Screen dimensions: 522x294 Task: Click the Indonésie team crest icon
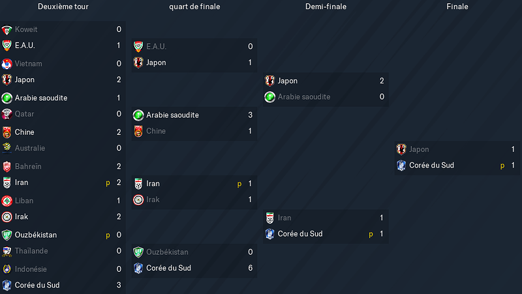coord(7,269)
